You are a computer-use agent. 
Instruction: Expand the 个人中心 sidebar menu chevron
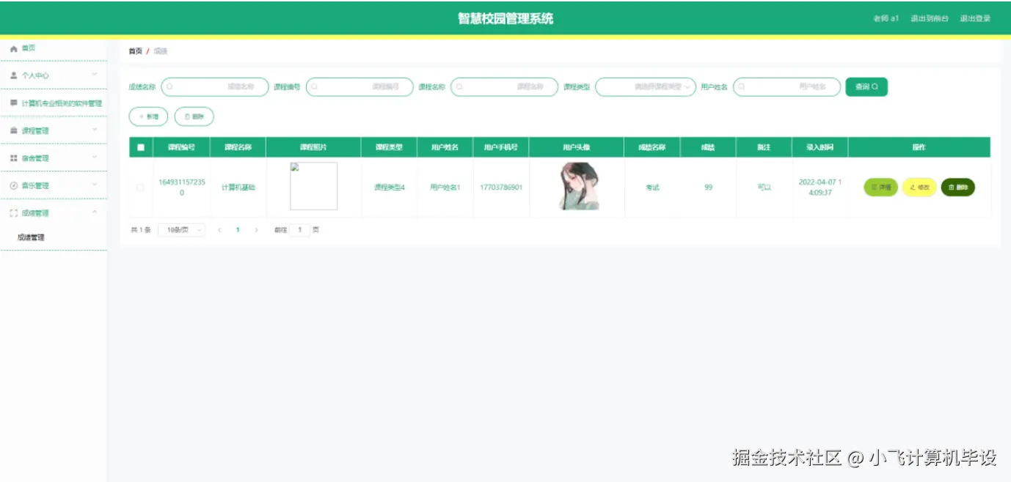[94, 75]
